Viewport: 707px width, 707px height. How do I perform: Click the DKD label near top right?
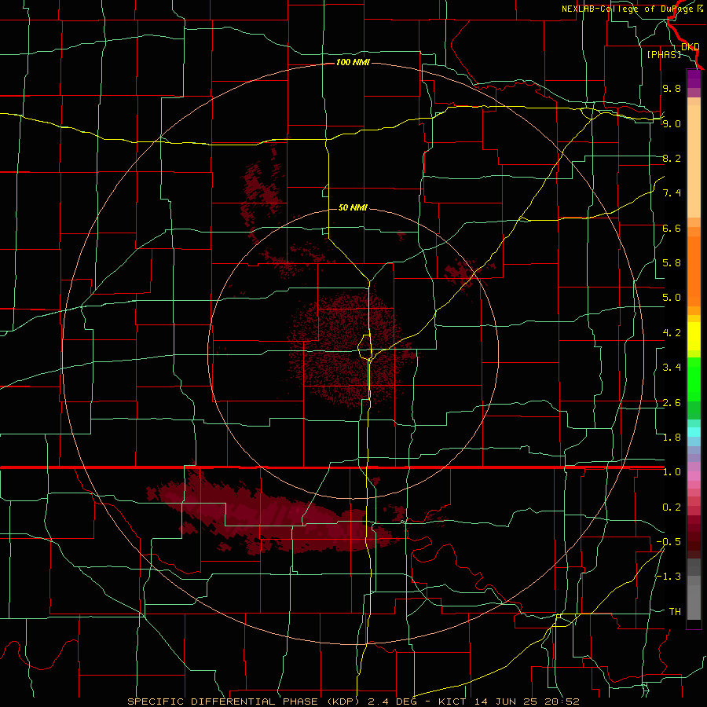(x=691, y=46)
